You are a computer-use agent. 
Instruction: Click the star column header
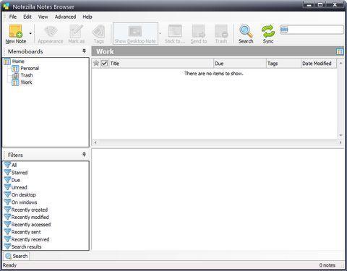96,64
